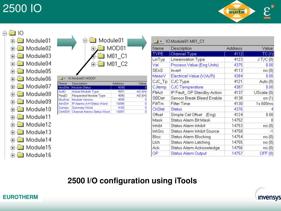Select the Offset Simple Cal Offset row
This screenshot has width=281, height=211.
pyautogui.click(x=213, y=115)
